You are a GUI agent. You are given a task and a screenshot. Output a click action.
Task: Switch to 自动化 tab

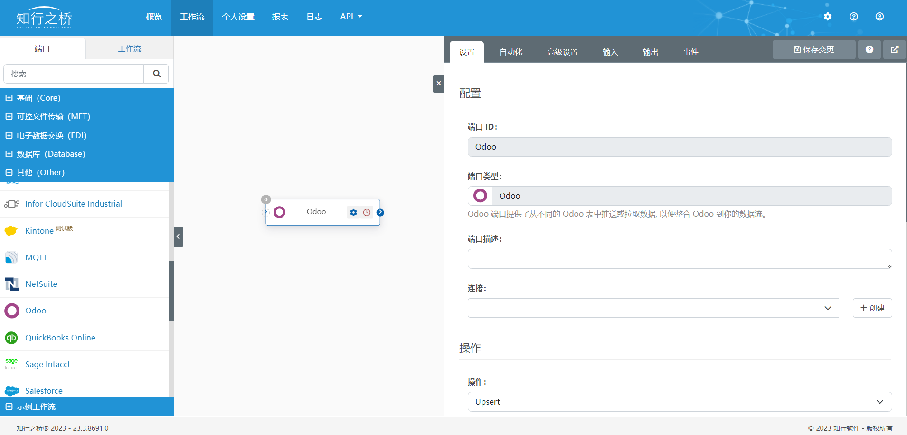[511, 52]
